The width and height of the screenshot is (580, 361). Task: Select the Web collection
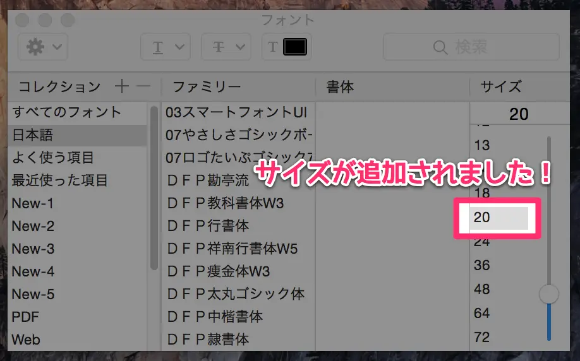coord(26,340)
